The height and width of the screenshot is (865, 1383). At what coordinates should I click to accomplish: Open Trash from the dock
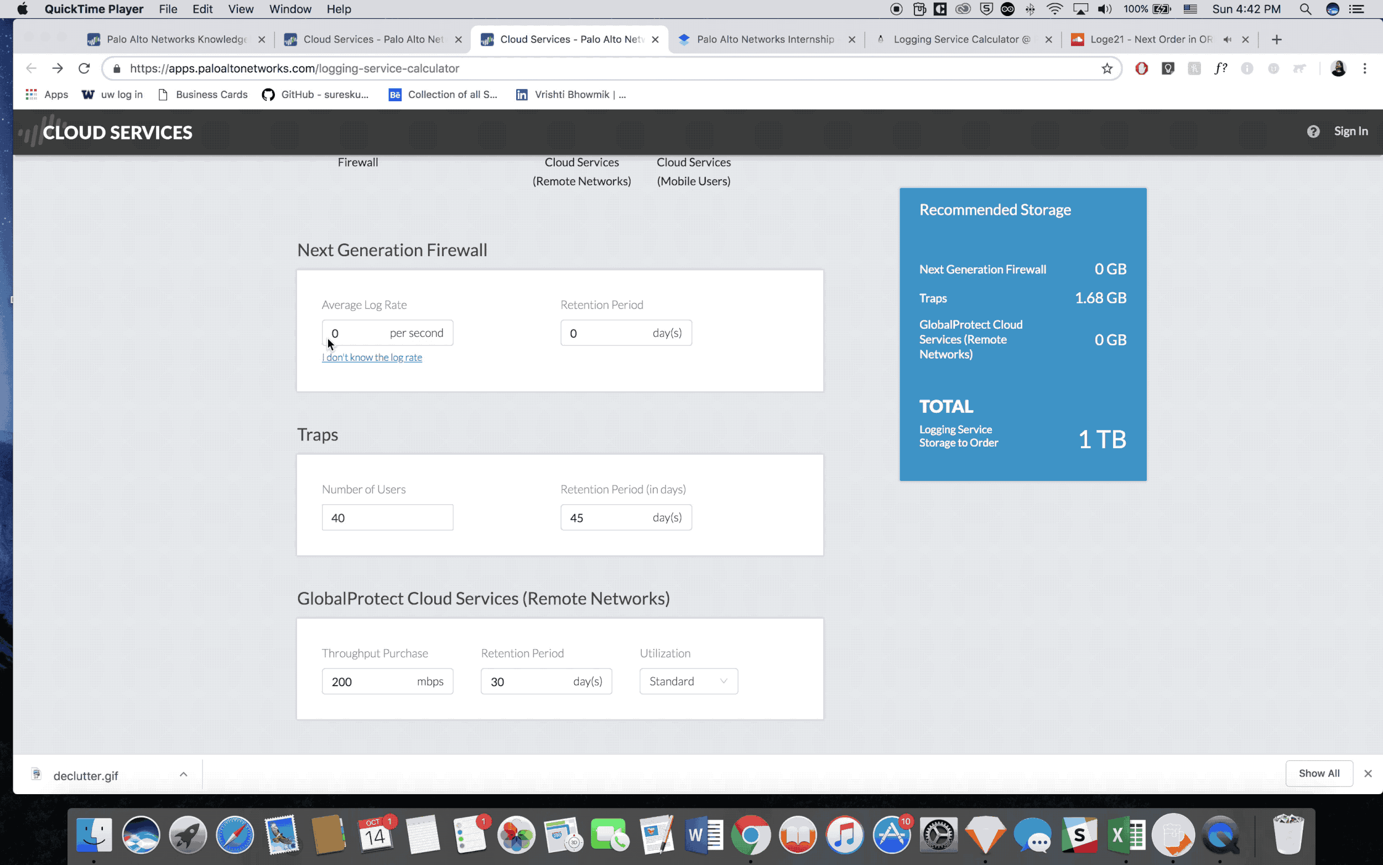tap(1288, 835)
